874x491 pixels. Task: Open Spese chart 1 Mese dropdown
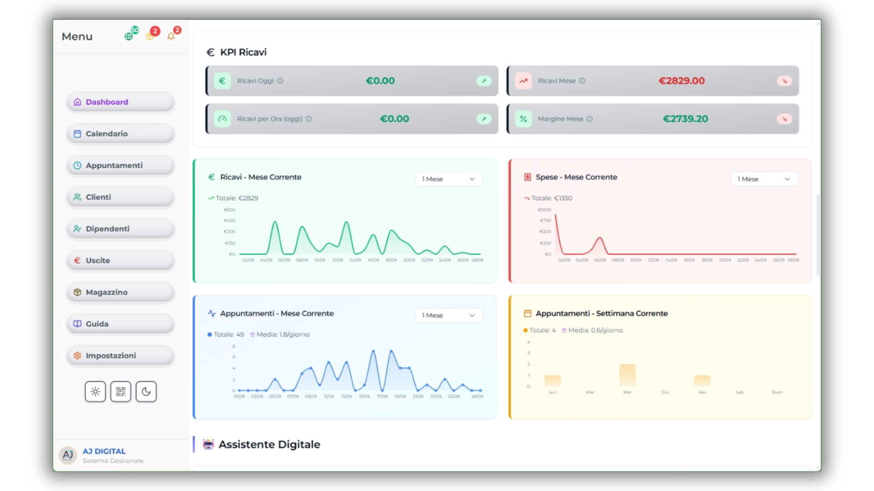pyautogui.click(x=764, y=179)
